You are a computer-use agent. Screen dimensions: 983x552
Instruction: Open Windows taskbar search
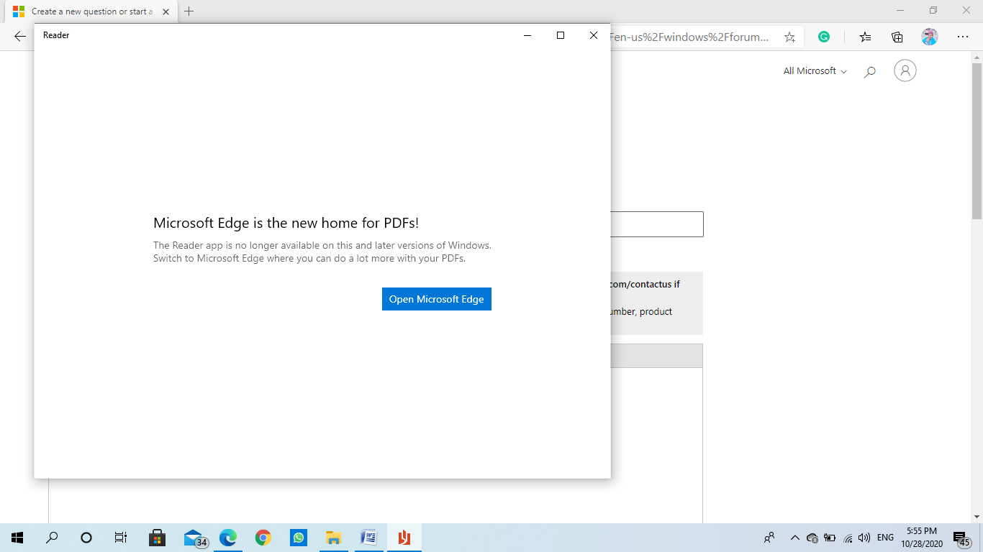[x=52, y=538]
